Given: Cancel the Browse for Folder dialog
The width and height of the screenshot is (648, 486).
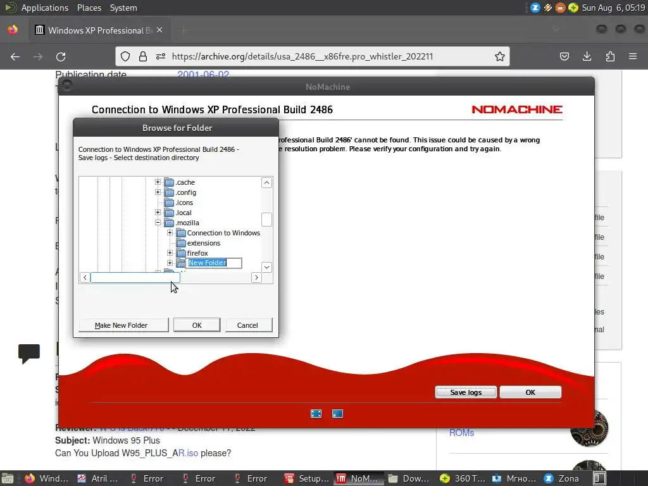Looking at the screenshot, I should (x=247, y=325).
